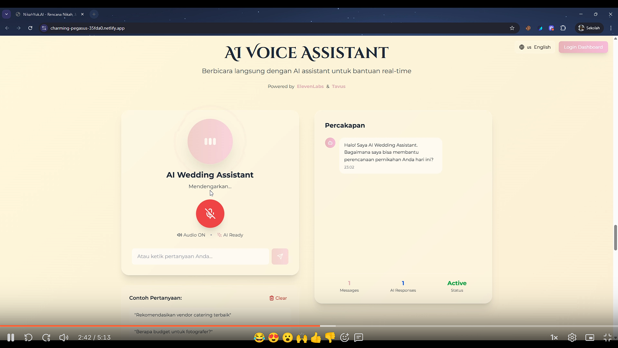
Task: Type in the question input field
Action: [200, 256]
